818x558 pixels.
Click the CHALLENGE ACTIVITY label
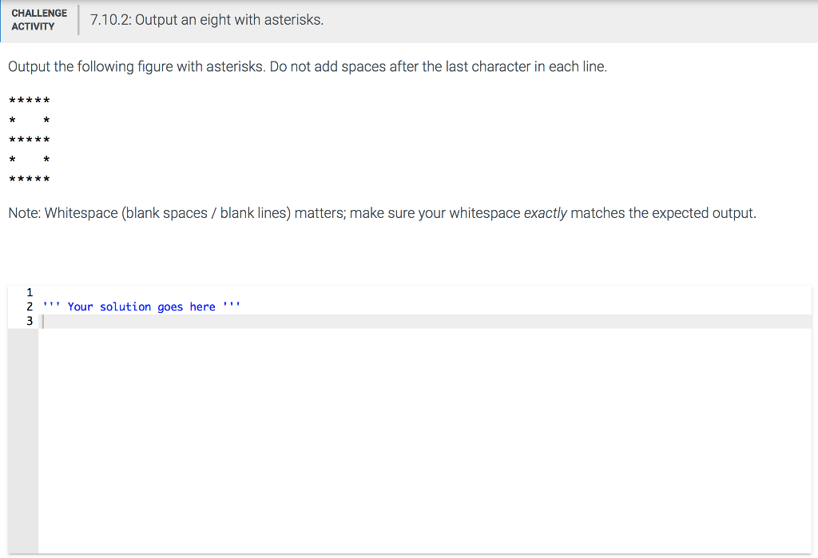[x=39, y=19]
